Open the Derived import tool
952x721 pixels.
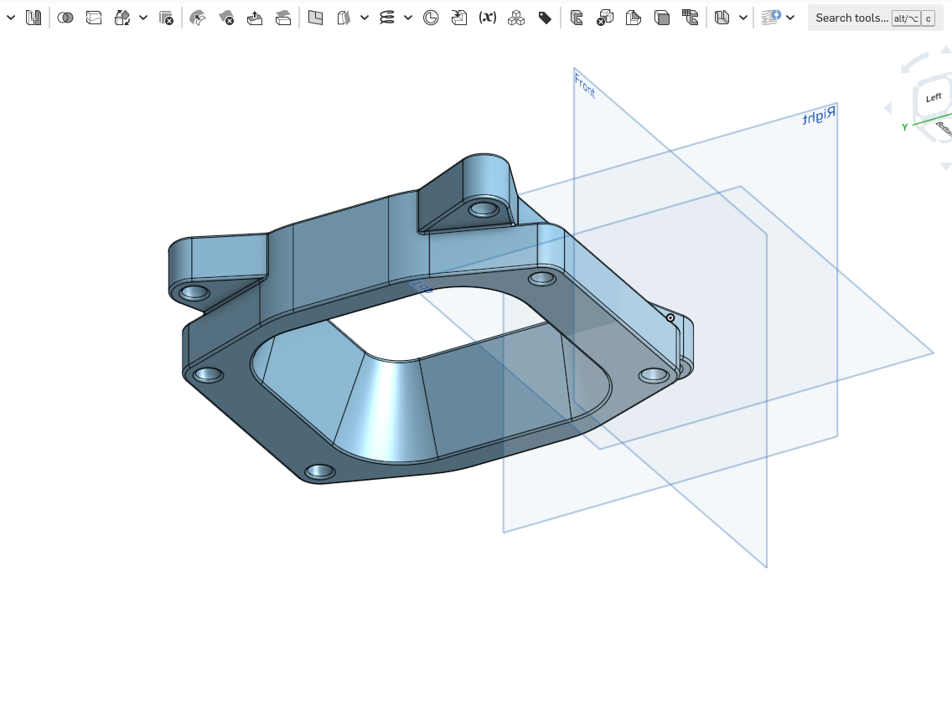coord(459,18)
